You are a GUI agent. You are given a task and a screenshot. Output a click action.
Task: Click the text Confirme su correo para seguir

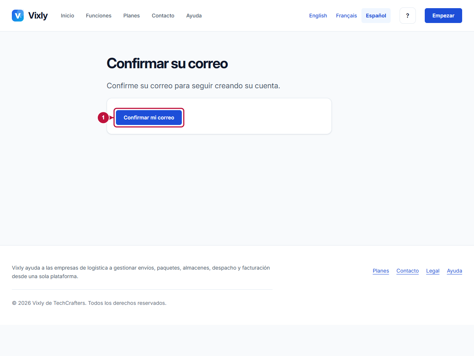tap(193, 86)
